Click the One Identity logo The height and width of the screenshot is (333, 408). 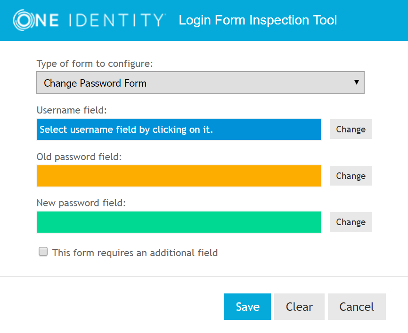click(x=90, y=20)
